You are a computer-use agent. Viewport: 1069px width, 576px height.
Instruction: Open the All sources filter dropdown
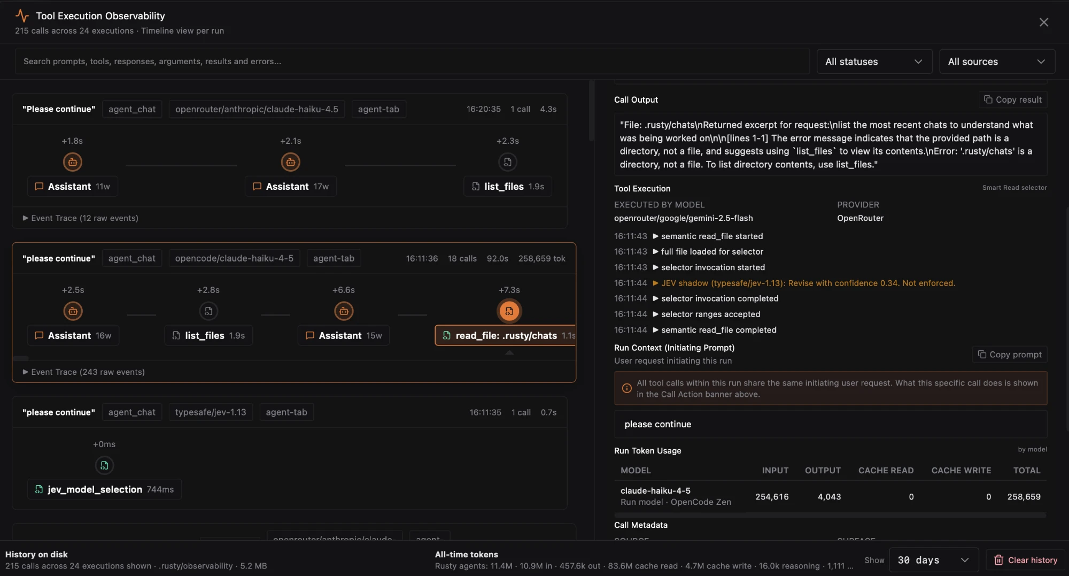coord(997,62)
